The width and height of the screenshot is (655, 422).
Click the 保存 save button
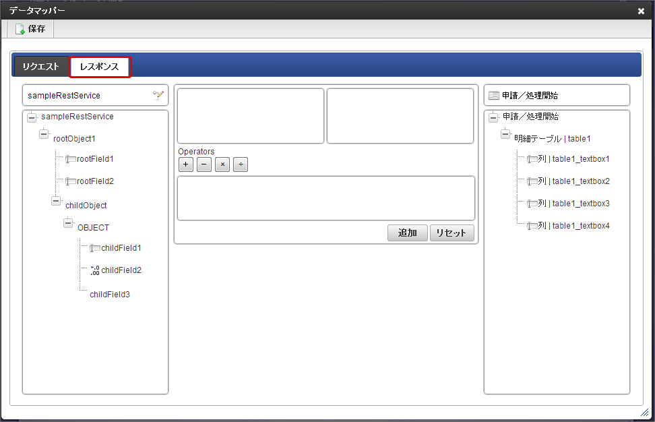[x=30, y=29]
